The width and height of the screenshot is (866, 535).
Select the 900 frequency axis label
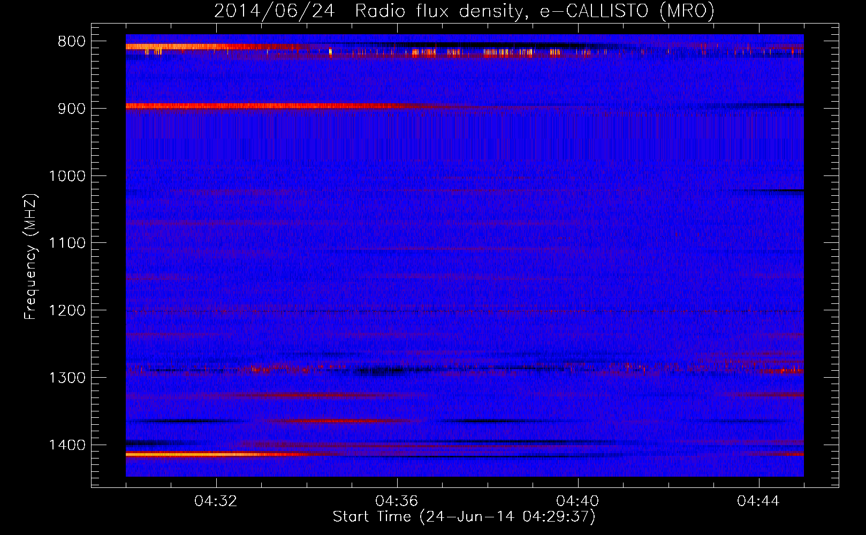tap(71, 109)
